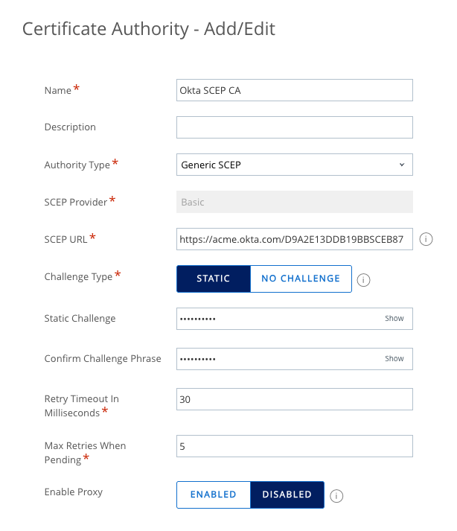Click the Certificate Authority - Add/Edit heading

pos(149,29)
